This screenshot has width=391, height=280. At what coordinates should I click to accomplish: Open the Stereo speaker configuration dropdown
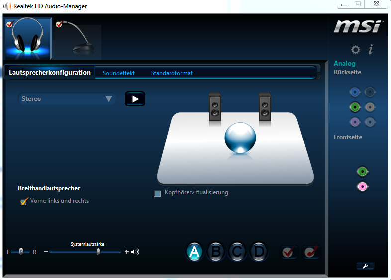[x=67, y=99]
